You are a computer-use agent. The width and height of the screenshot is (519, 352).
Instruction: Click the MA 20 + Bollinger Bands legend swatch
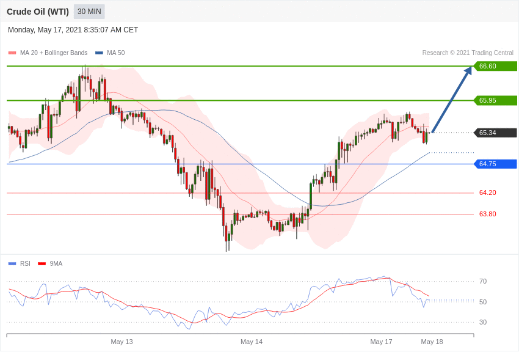coord(12,53)
